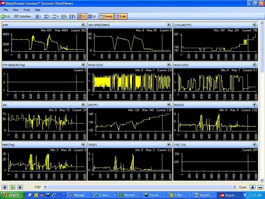Switch to 2-graph layout
Image resolution: width=265 pixels, height=199 pixels.
(x=47, y=16)
